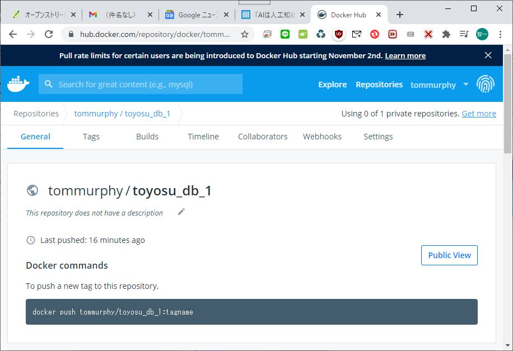Screen dimensions: 513x351
Task: Bookmark this page with the star icon
Action: coord(245,34)
